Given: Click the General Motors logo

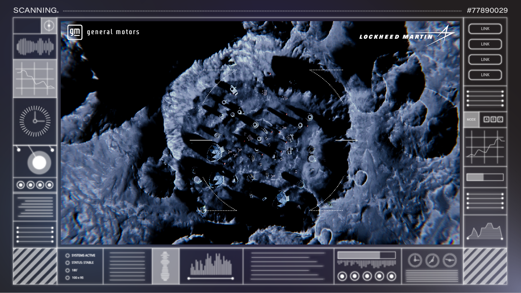Looking at the screenshot, I should [x=75, y=31].
